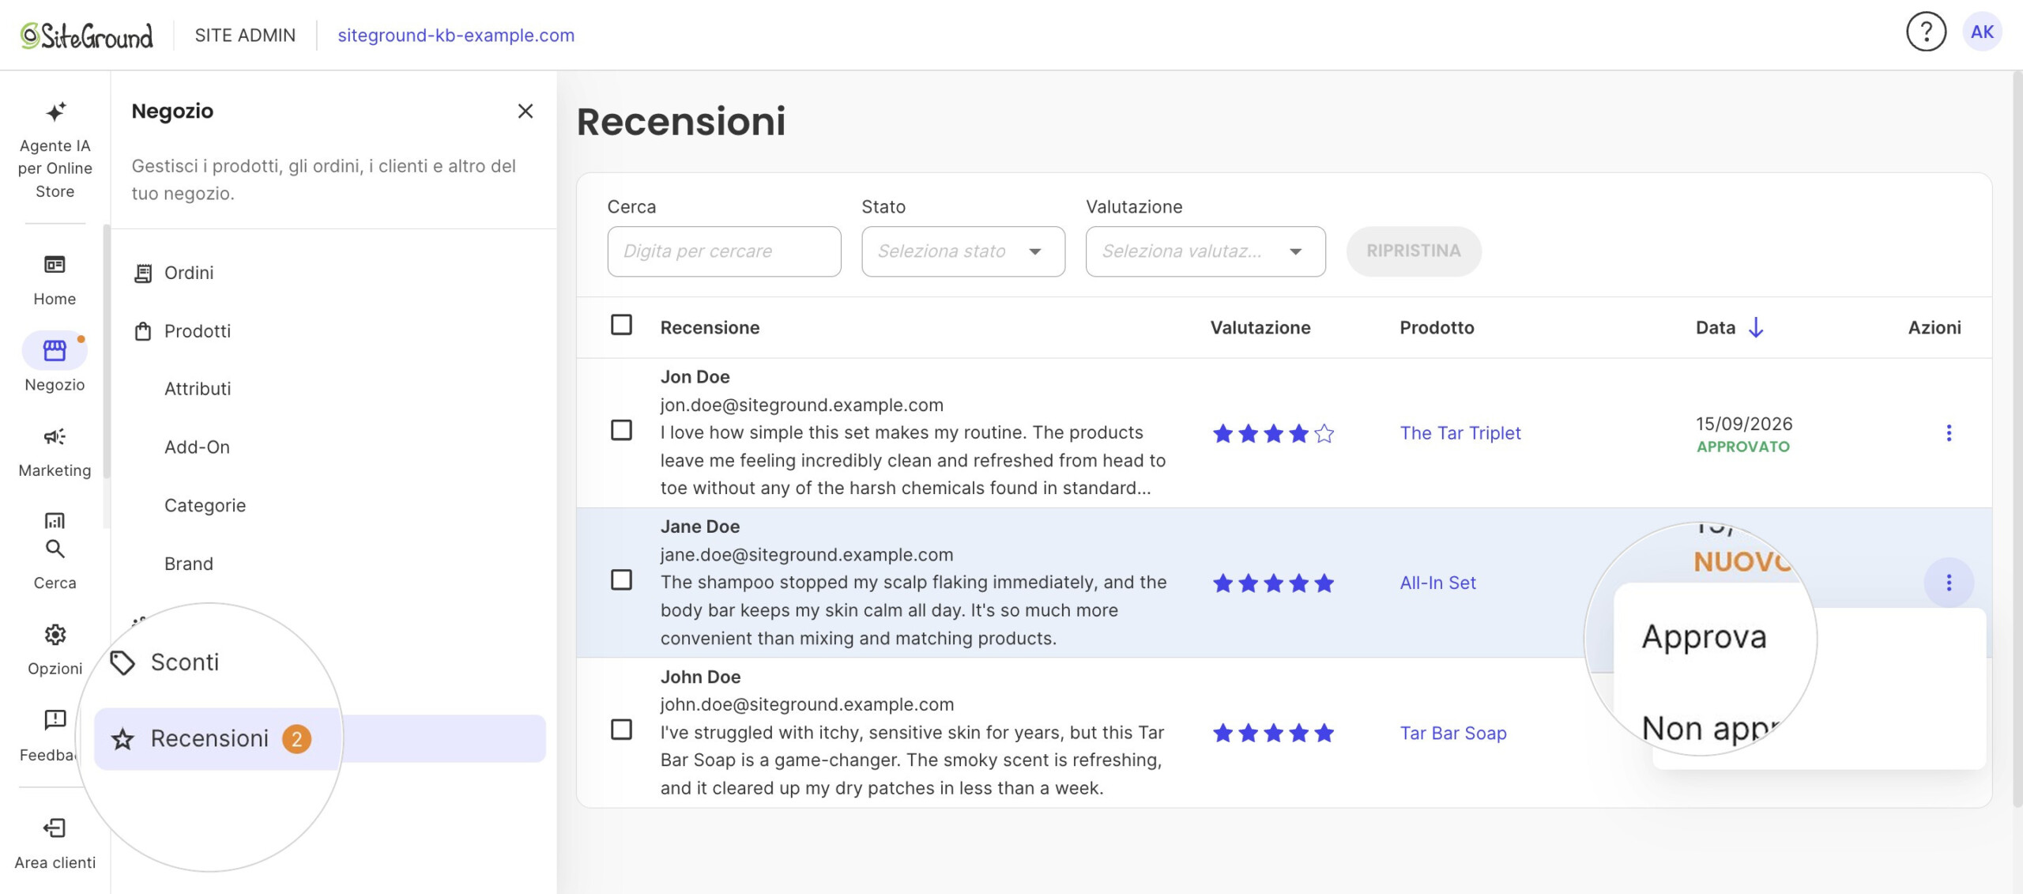Open Opzioni gear settings
This screenshot has width=2023, height=894.
[x=55, y=635]
